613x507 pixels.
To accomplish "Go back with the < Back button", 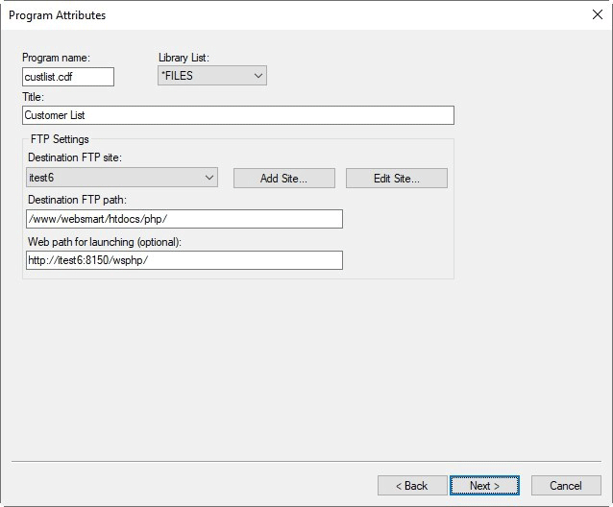I will click(412, 486).
